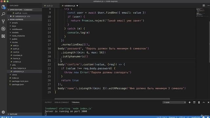Click the horizontal editor scrollbar
The image size is (210, 118).
[112, 99]
